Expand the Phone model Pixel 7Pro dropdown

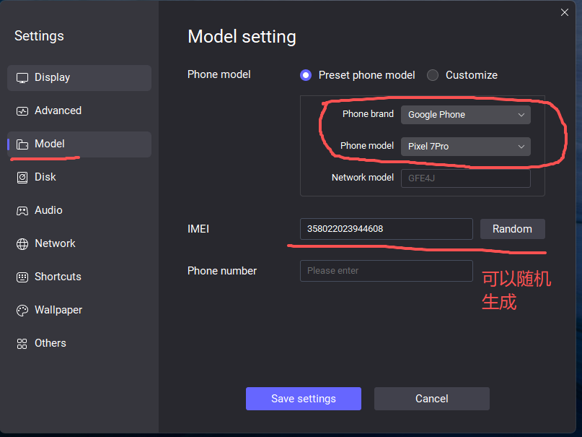click(x=465, y=147)
